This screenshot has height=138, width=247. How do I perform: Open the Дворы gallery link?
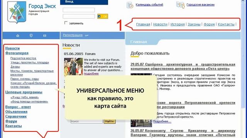click(15, 67)
